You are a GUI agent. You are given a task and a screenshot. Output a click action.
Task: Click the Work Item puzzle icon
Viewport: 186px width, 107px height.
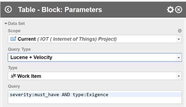(13, 76)
